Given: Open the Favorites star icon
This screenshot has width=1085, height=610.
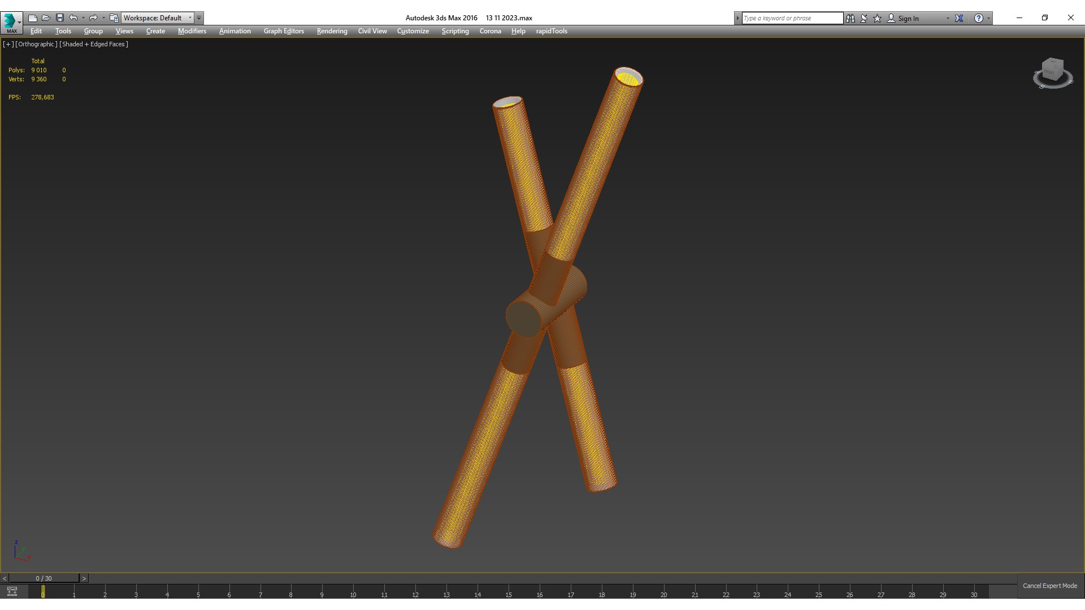Looking at the screenshot, I should 878,18.
